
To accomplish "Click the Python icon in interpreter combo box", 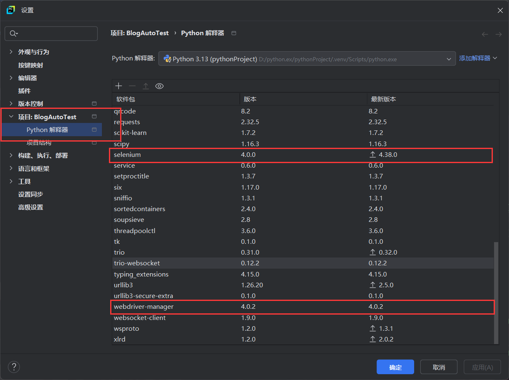I will (167, 59).
